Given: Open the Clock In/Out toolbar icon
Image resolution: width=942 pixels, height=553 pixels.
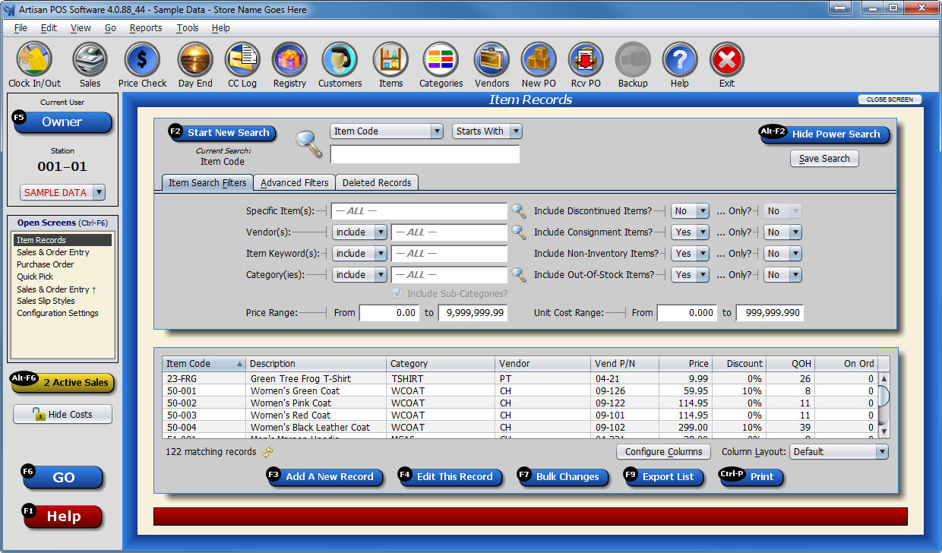Looking at the screenshot, I should click(x=34, y=59).
